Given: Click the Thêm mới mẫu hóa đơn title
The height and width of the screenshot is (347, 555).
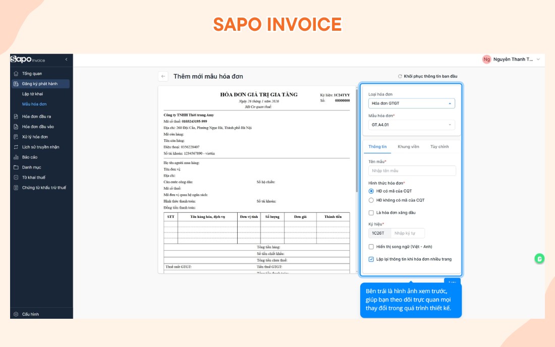Looking at the screenshot, I should (x=208, y=76).
